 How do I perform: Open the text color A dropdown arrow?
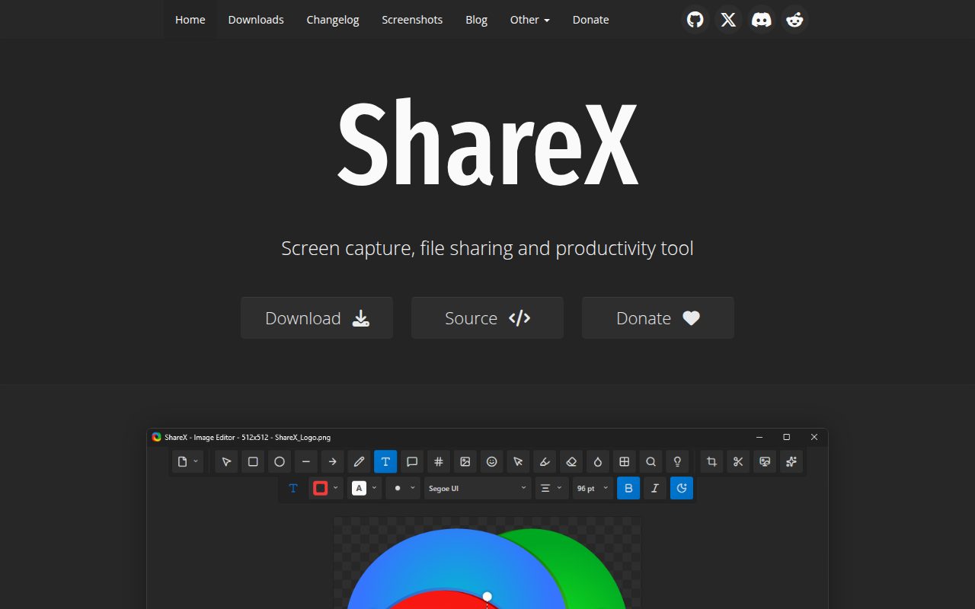click(x=374, y=488)
